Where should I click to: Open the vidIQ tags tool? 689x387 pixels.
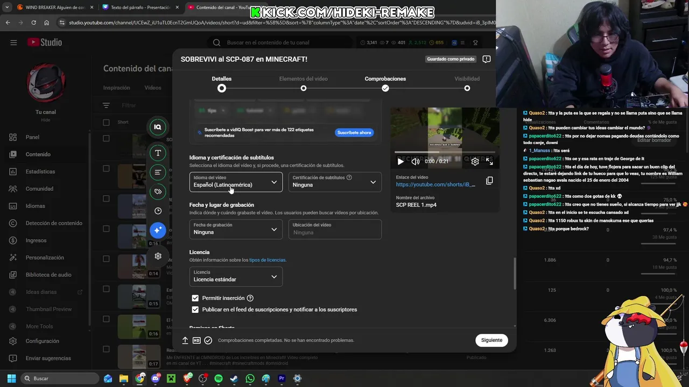158,191
